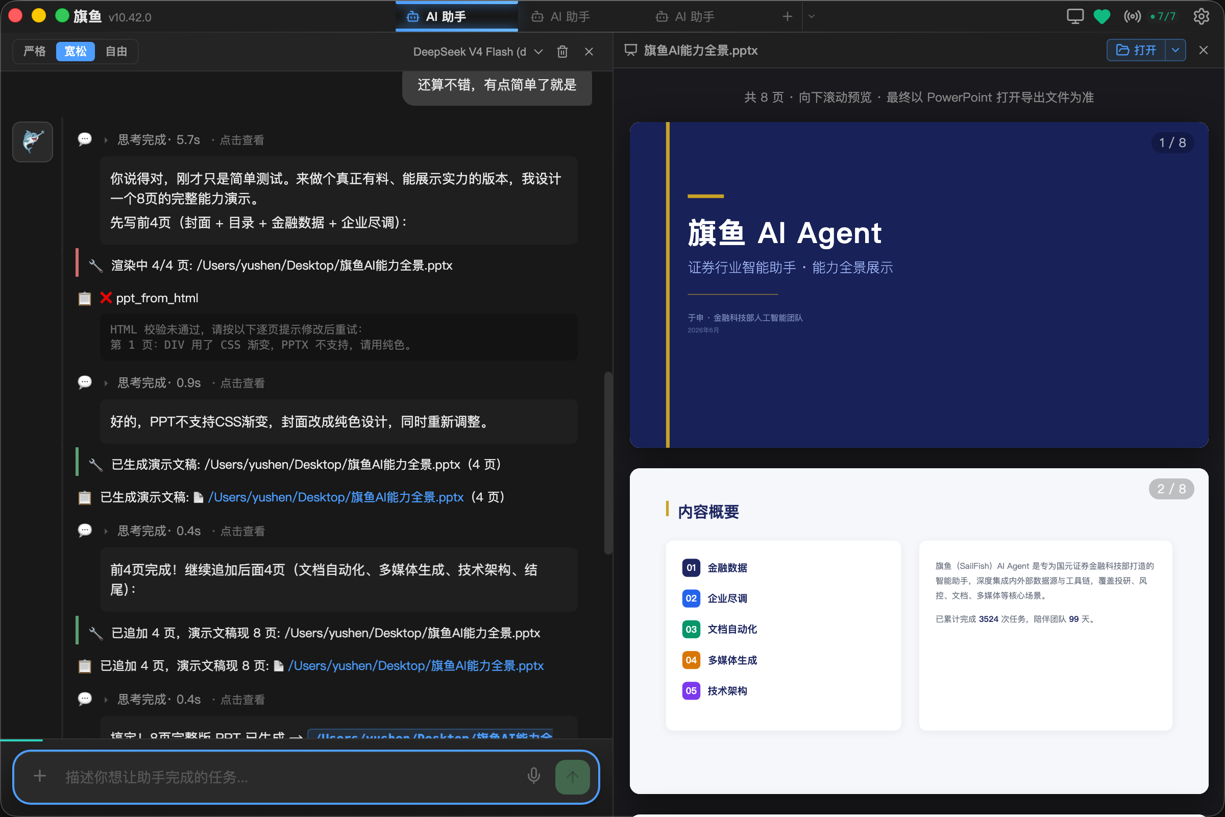Click the 1 / 8 page indicator badge

1172,143
